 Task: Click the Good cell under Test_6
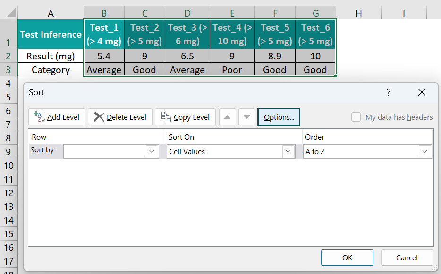(x=315, y=69)
